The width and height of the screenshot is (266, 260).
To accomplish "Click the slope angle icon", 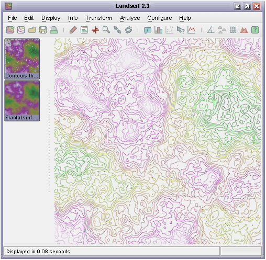I will (211, 30).
